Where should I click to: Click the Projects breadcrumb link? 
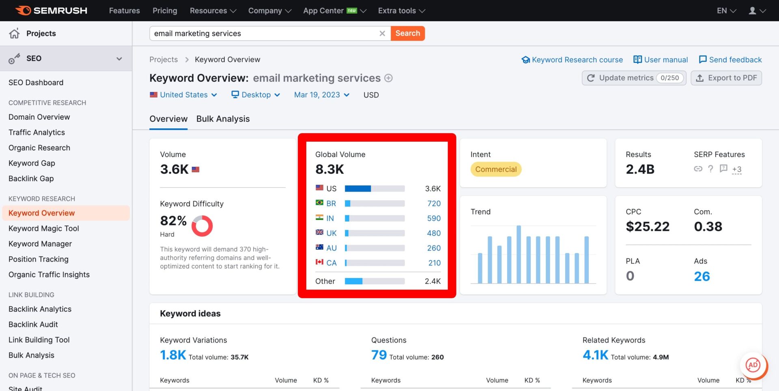click(164, 59)
